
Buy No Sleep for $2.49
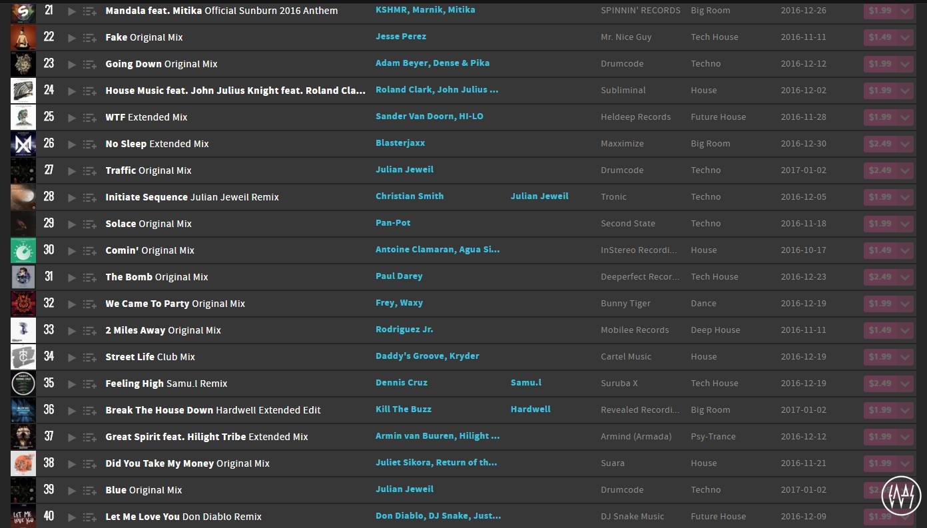pyautogui.click(x=880, y=144)
